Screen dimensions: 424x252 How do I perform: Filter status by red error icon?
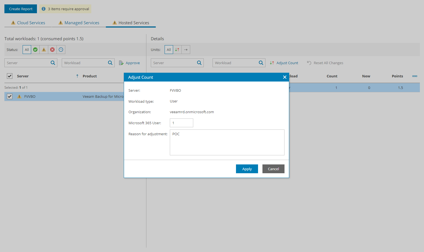click(x=52, y=50)
